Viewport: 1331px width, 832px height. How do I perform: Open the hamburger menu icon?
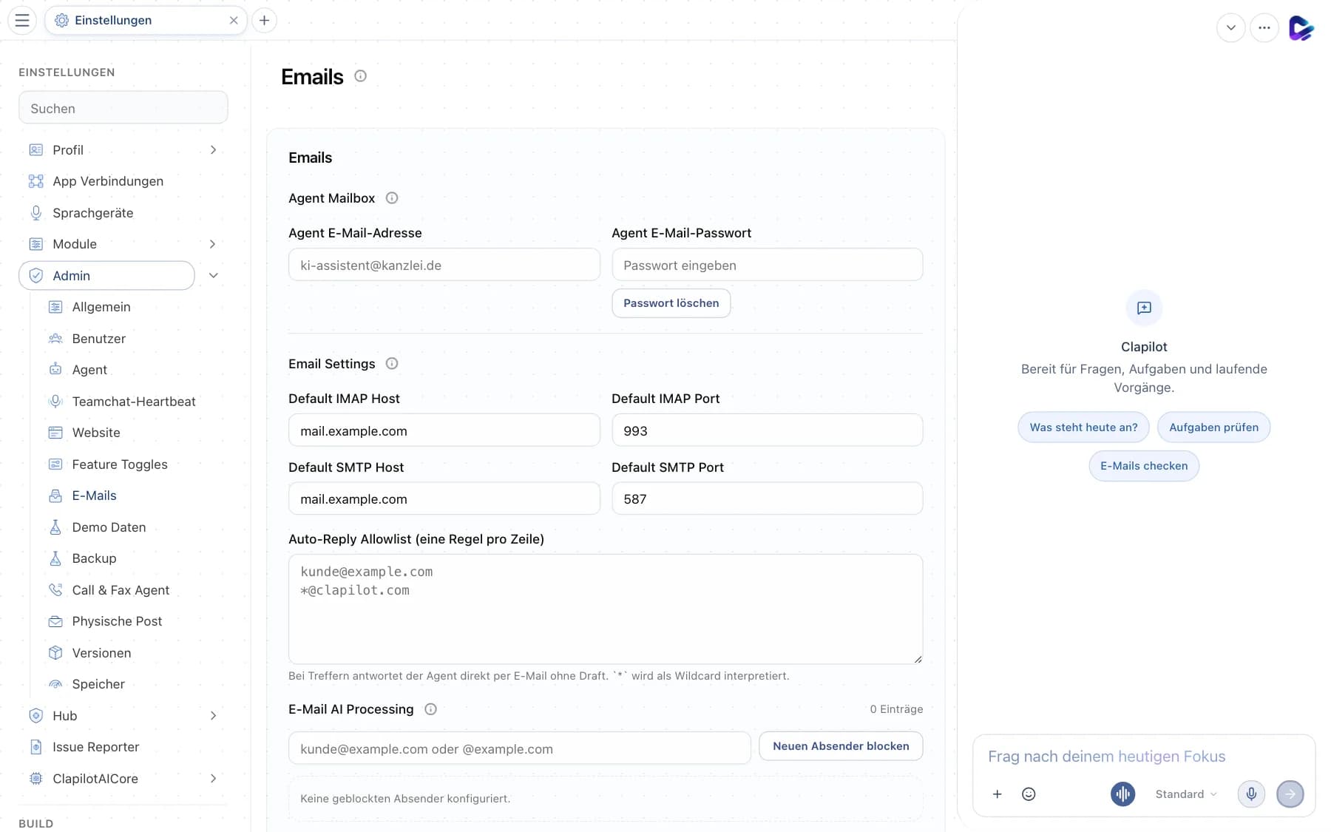[x=22, y=20]
